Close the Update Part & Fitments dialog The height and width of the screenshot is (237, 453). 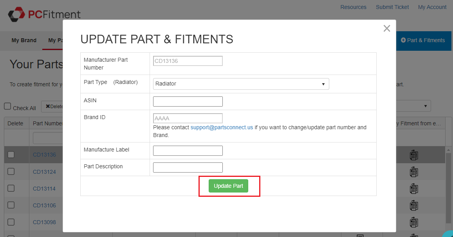coord(387,29)
